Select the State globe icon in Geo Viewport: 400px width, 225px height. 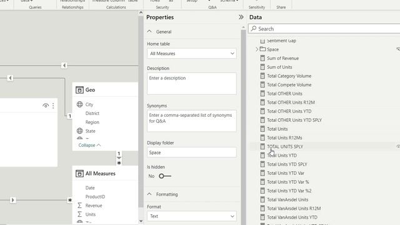point(79,131)
